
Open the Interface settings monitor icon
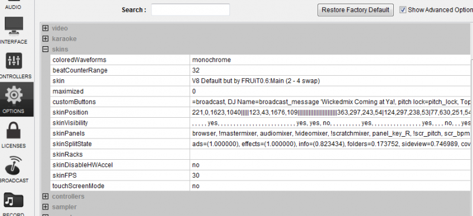tap(14, 27)
